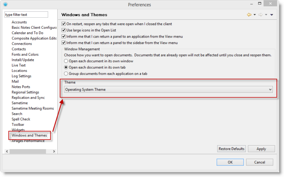
Task: Click the right scroll arrow in category list
Action: click(x=54, y=151)
